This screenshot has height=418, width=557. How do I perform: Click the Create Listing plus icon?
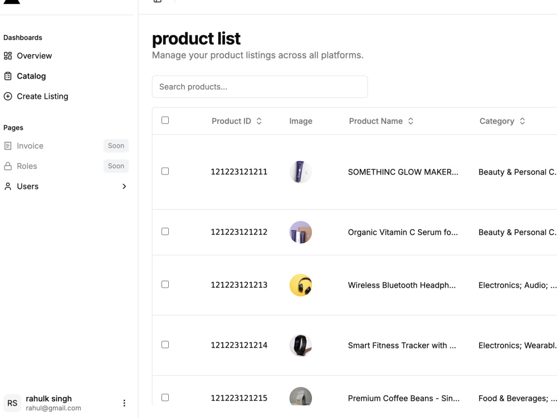8,96
